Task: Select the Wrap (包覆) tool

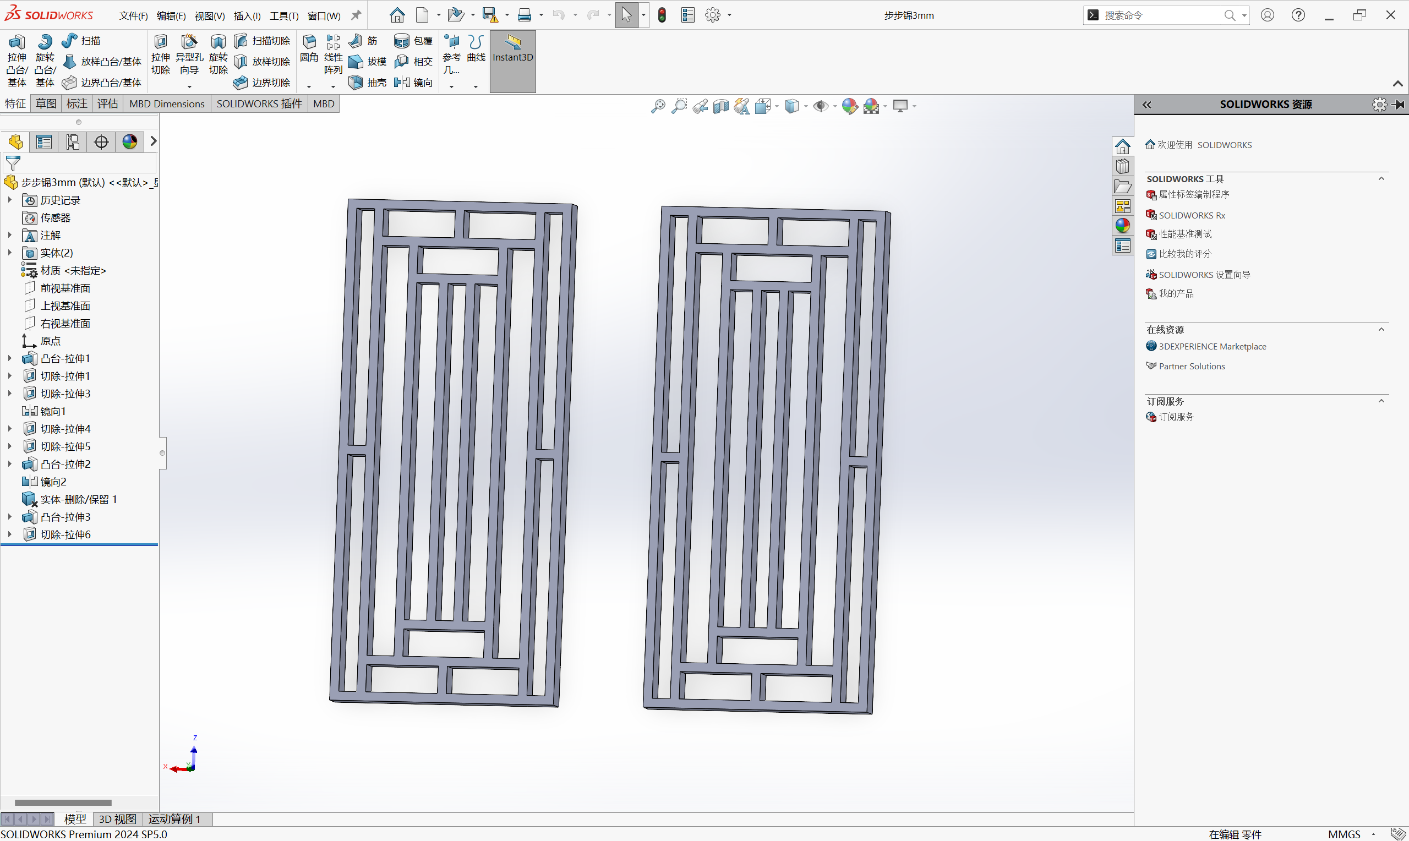Action: (x=413, y=41)
